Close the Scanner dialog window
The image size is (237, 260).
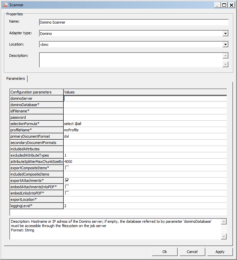[x=231, y=5]
